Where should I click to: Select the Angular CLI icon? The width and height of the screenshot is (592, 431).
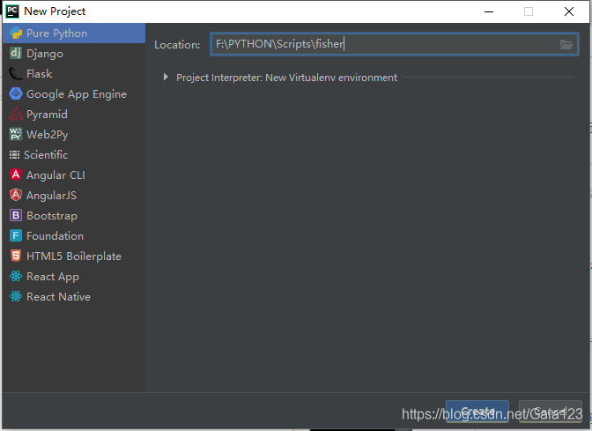point(16,175)
